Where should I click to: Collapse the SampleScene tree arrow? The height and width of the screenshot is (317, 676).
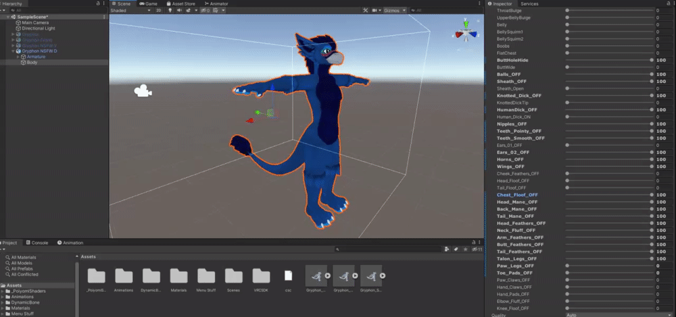8,17
